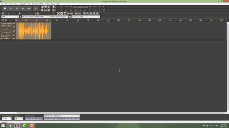Screen dimensions: 229x128
Task: Close the audio track with its X
Action: pos(2,23)
